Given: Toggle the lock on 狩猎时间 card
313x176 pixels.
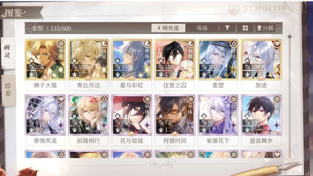Looking at the screenshot, I should click(x=161, y=115).
